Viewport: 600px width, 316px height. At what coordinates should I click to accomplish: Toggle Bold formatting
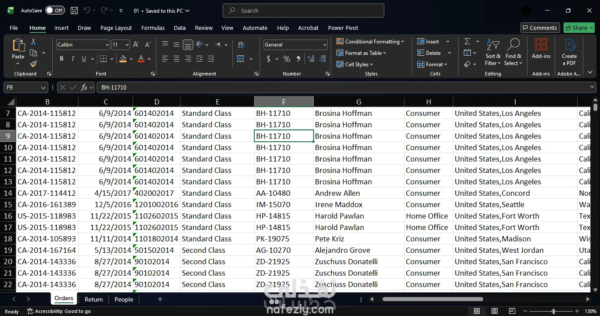tap(61, 59)
